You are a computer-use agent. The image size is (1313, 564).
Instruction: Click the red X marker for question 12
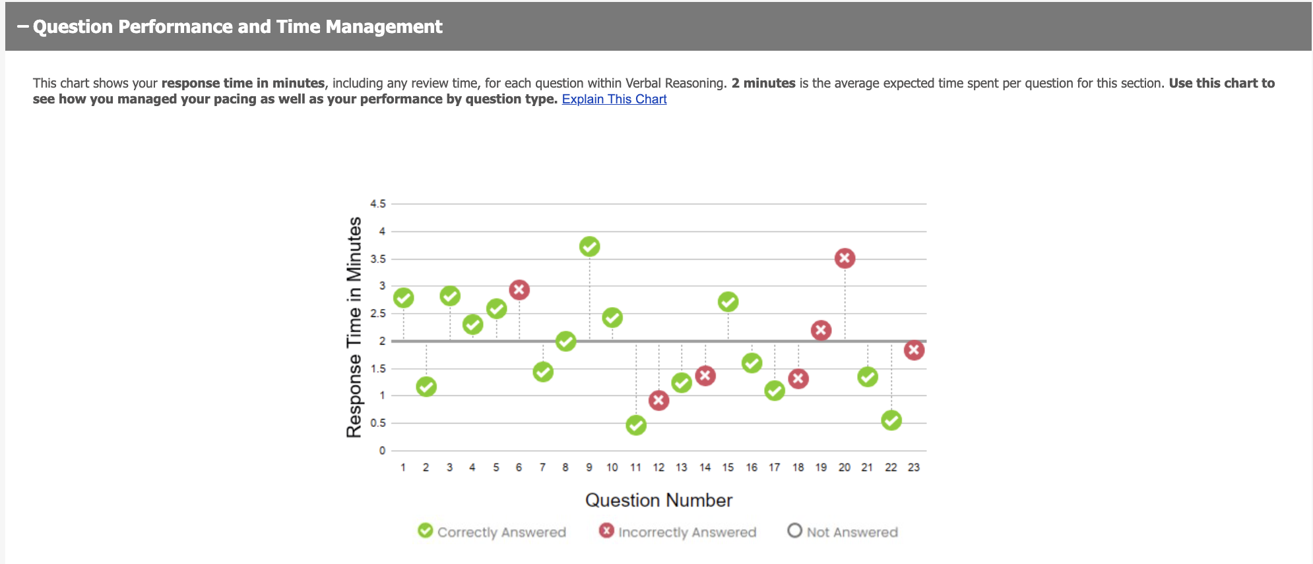[x=658, y=400]
